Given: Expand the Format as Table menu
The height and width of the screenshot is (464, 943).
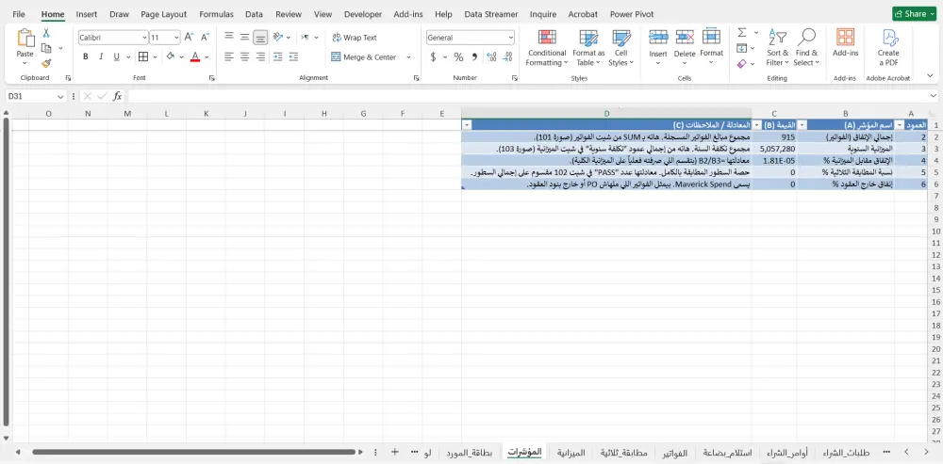Looking at the screenshot, I should (588, 47).
